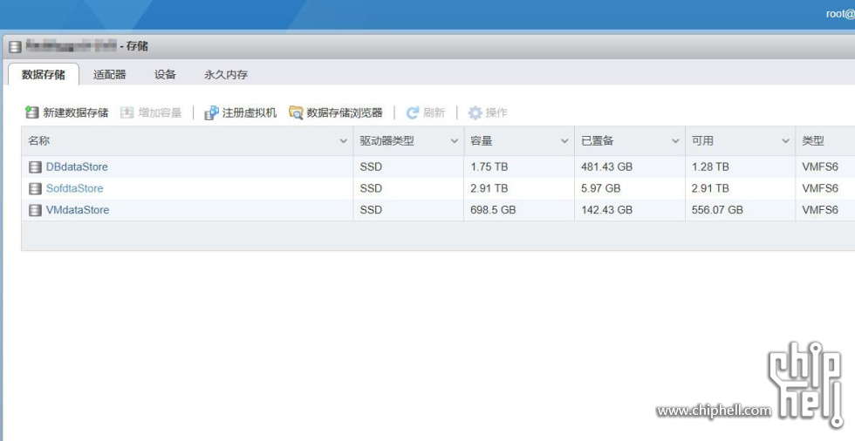Screen dimensions: 855x441
Task: Click the Actions (操作) gear icon
Action: click(x=475, y=112)
